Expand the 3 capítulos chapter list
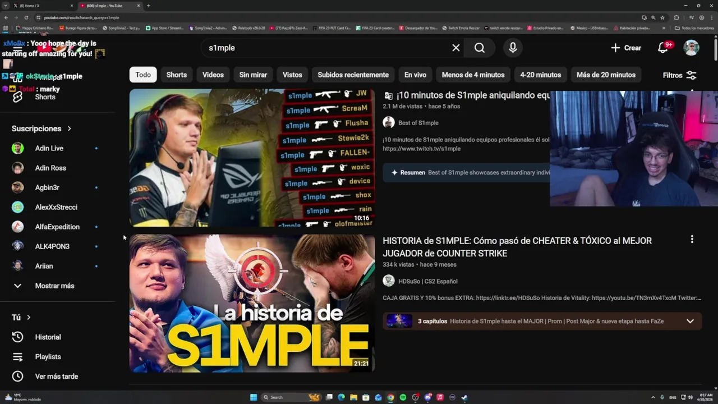This screenshot has width=718, height=404. click(x=690, y=321)
